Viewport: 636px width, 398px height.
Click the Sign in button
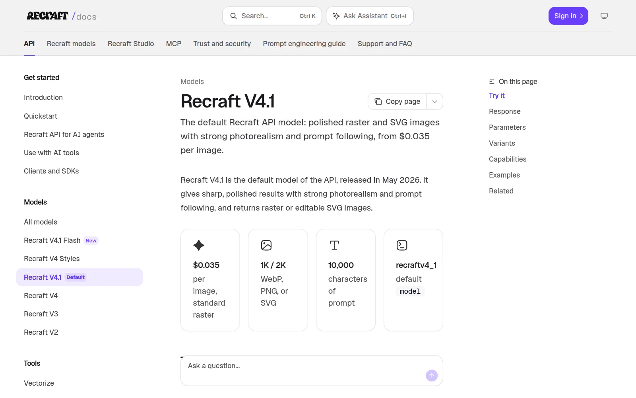click(568, 16)
